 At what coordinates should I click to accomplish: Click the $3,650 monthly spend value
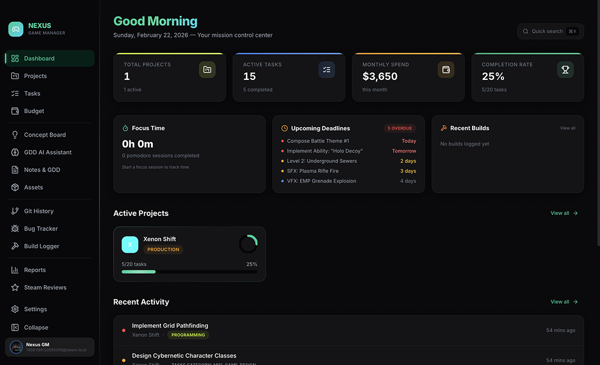coord(380,77)
